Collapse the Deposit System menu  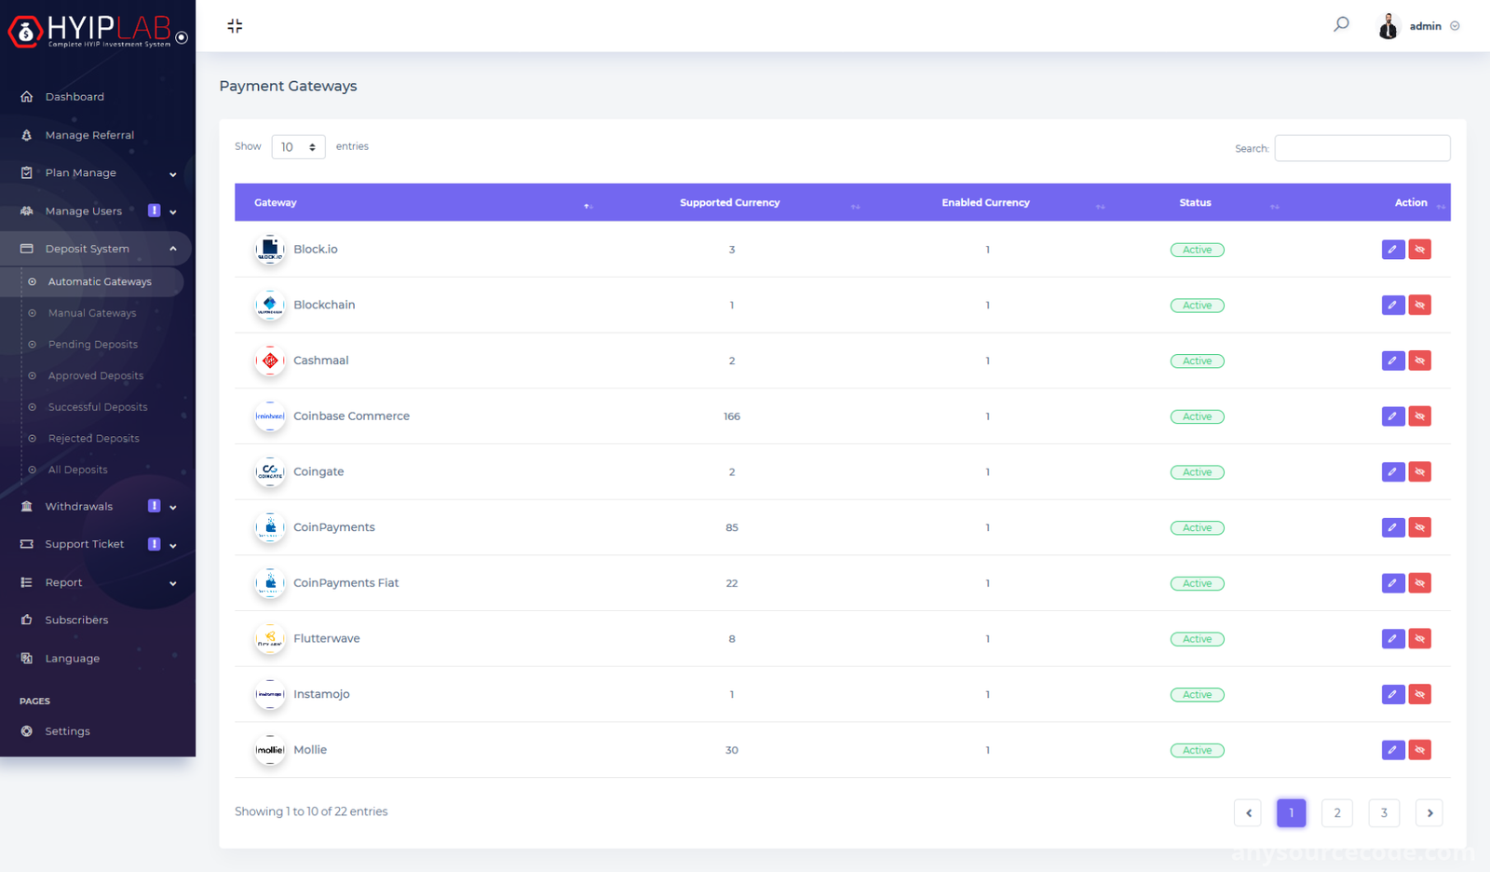click(x=98, y=249)
